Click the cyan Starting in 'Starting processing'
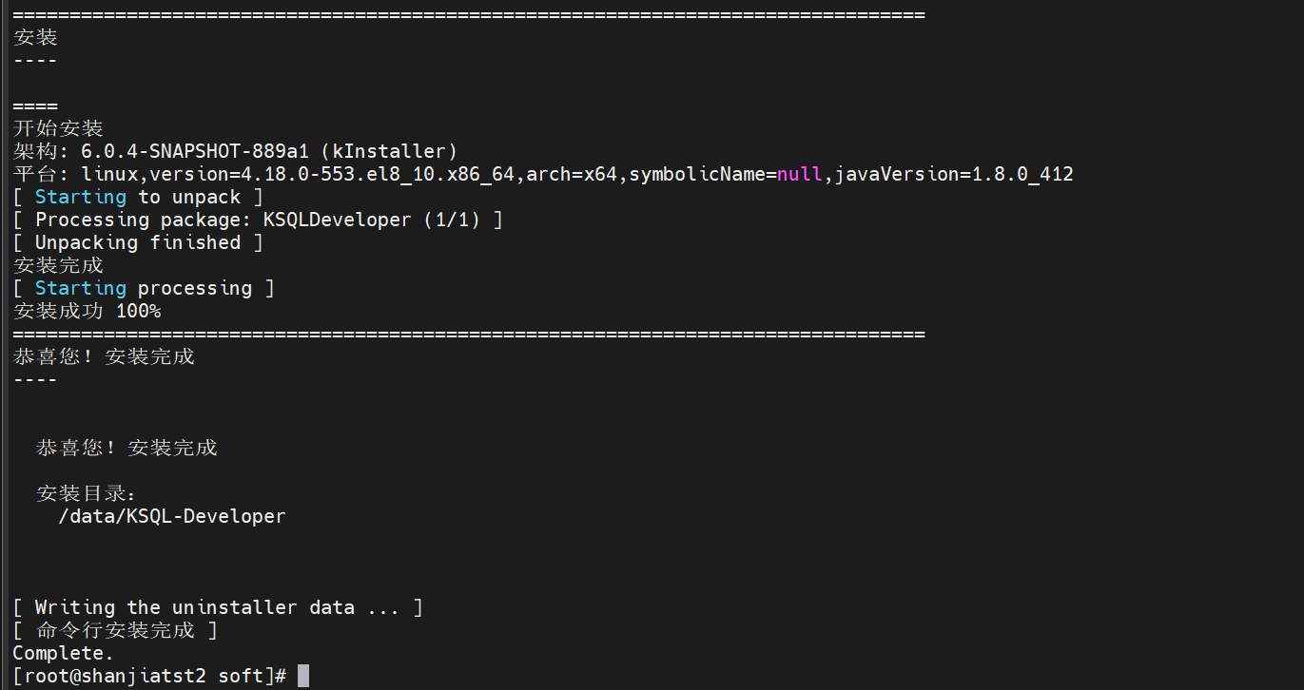This screenshot has height=690, width=1304. click(x=81, y=288)
